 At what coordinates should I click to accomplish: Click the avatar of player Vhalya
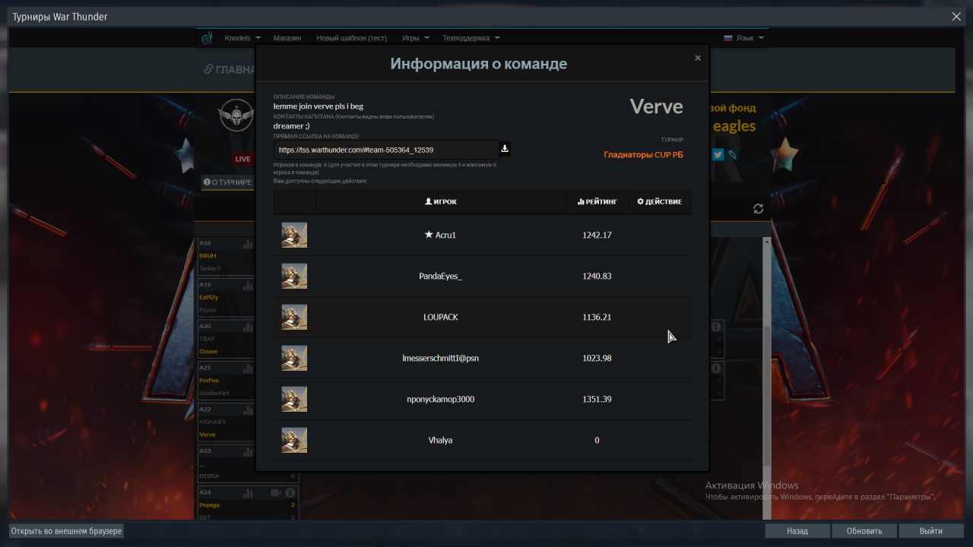point(294,440)
